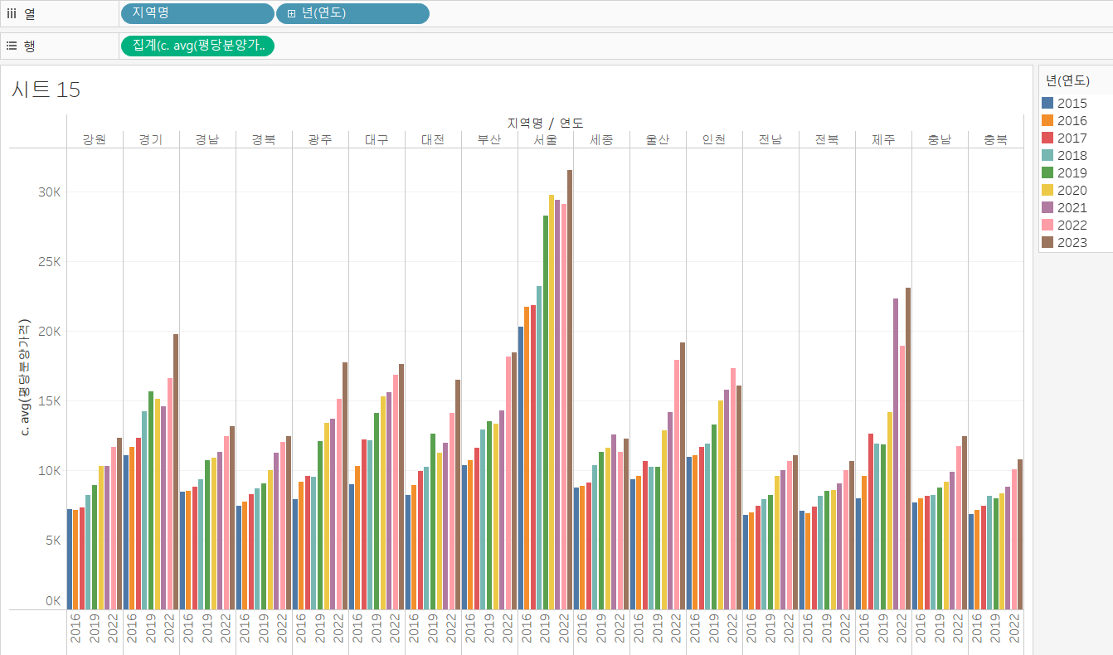Click the 2018 teal legend swatch
Viewport: 1113px width, 655px height.
[1047, 155]
